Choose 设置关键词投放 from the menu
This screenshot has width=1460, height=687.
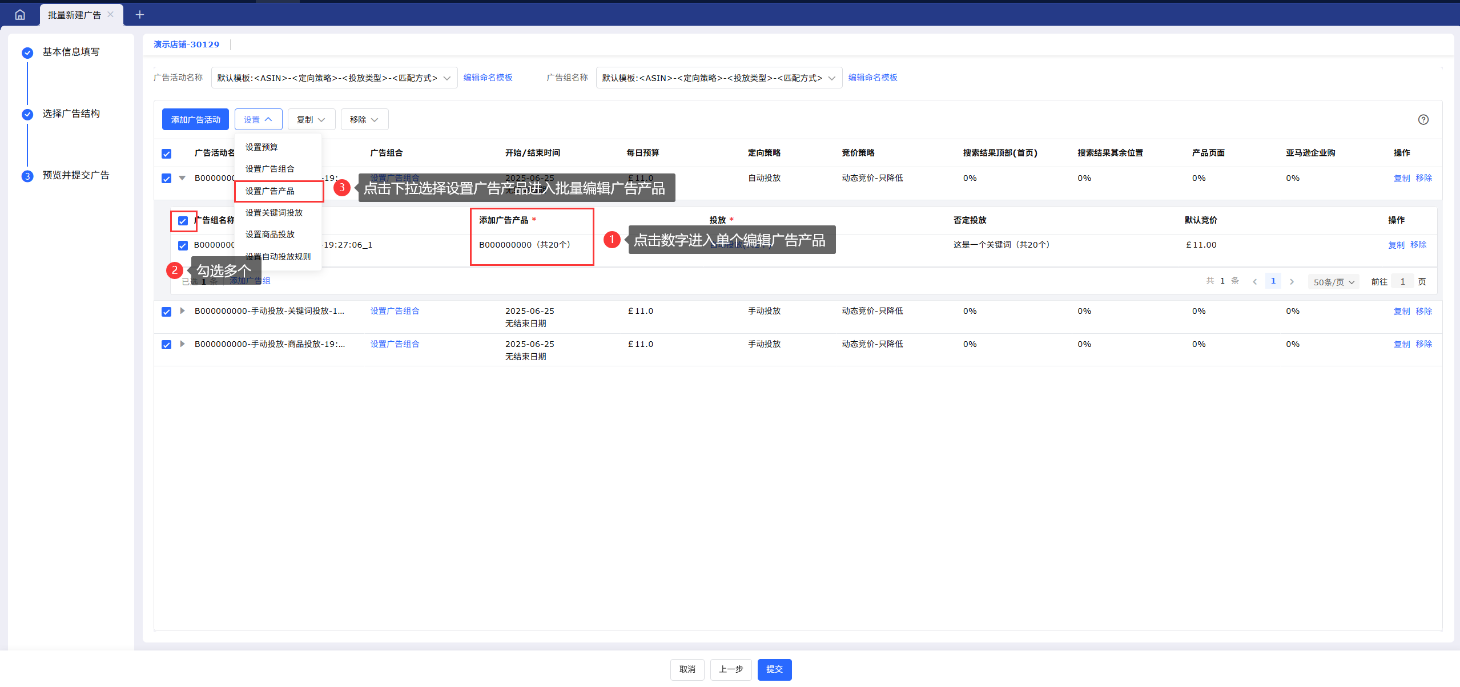pyautogui.click(x=278, y=213)
